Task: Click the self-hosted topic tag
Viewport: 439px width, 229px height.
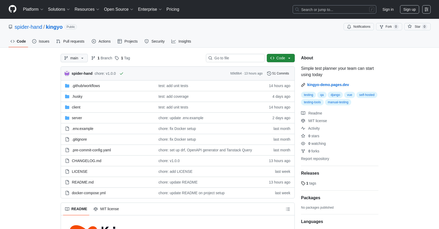Action: coord(367,95)
